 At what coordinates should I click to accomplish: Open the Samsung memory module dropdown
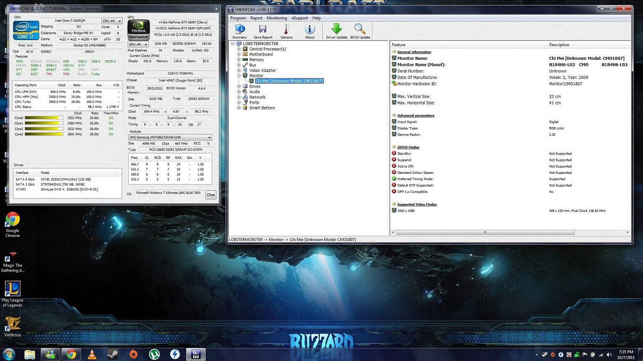[x=170, y=137]
